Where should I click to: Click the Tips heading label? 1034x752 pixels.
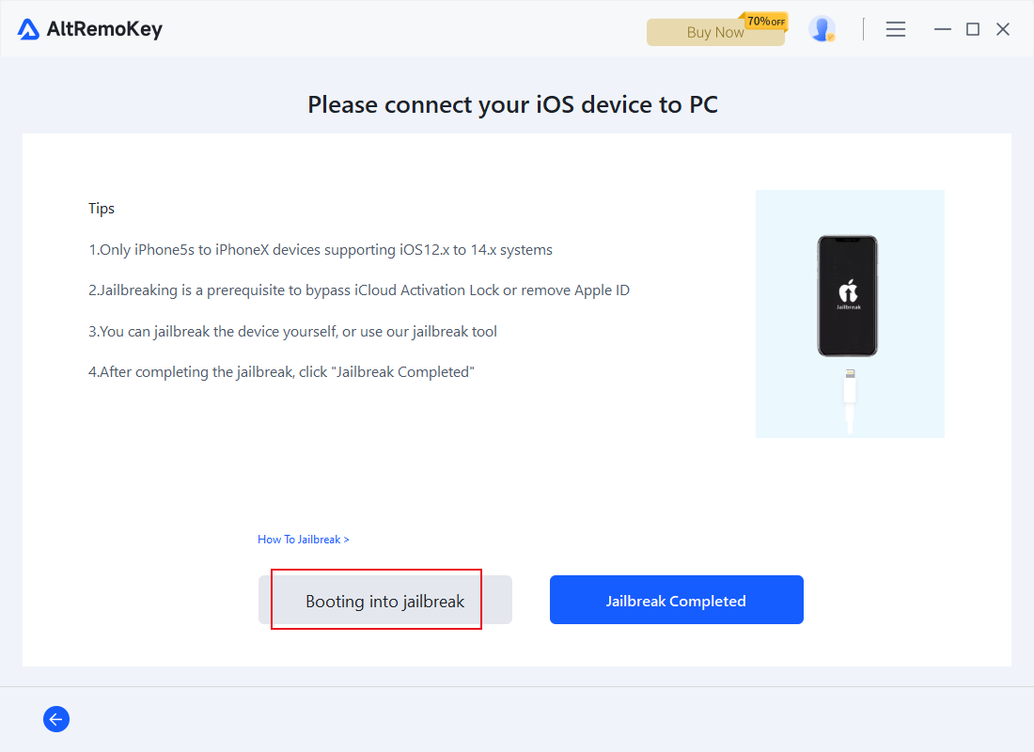102,209
